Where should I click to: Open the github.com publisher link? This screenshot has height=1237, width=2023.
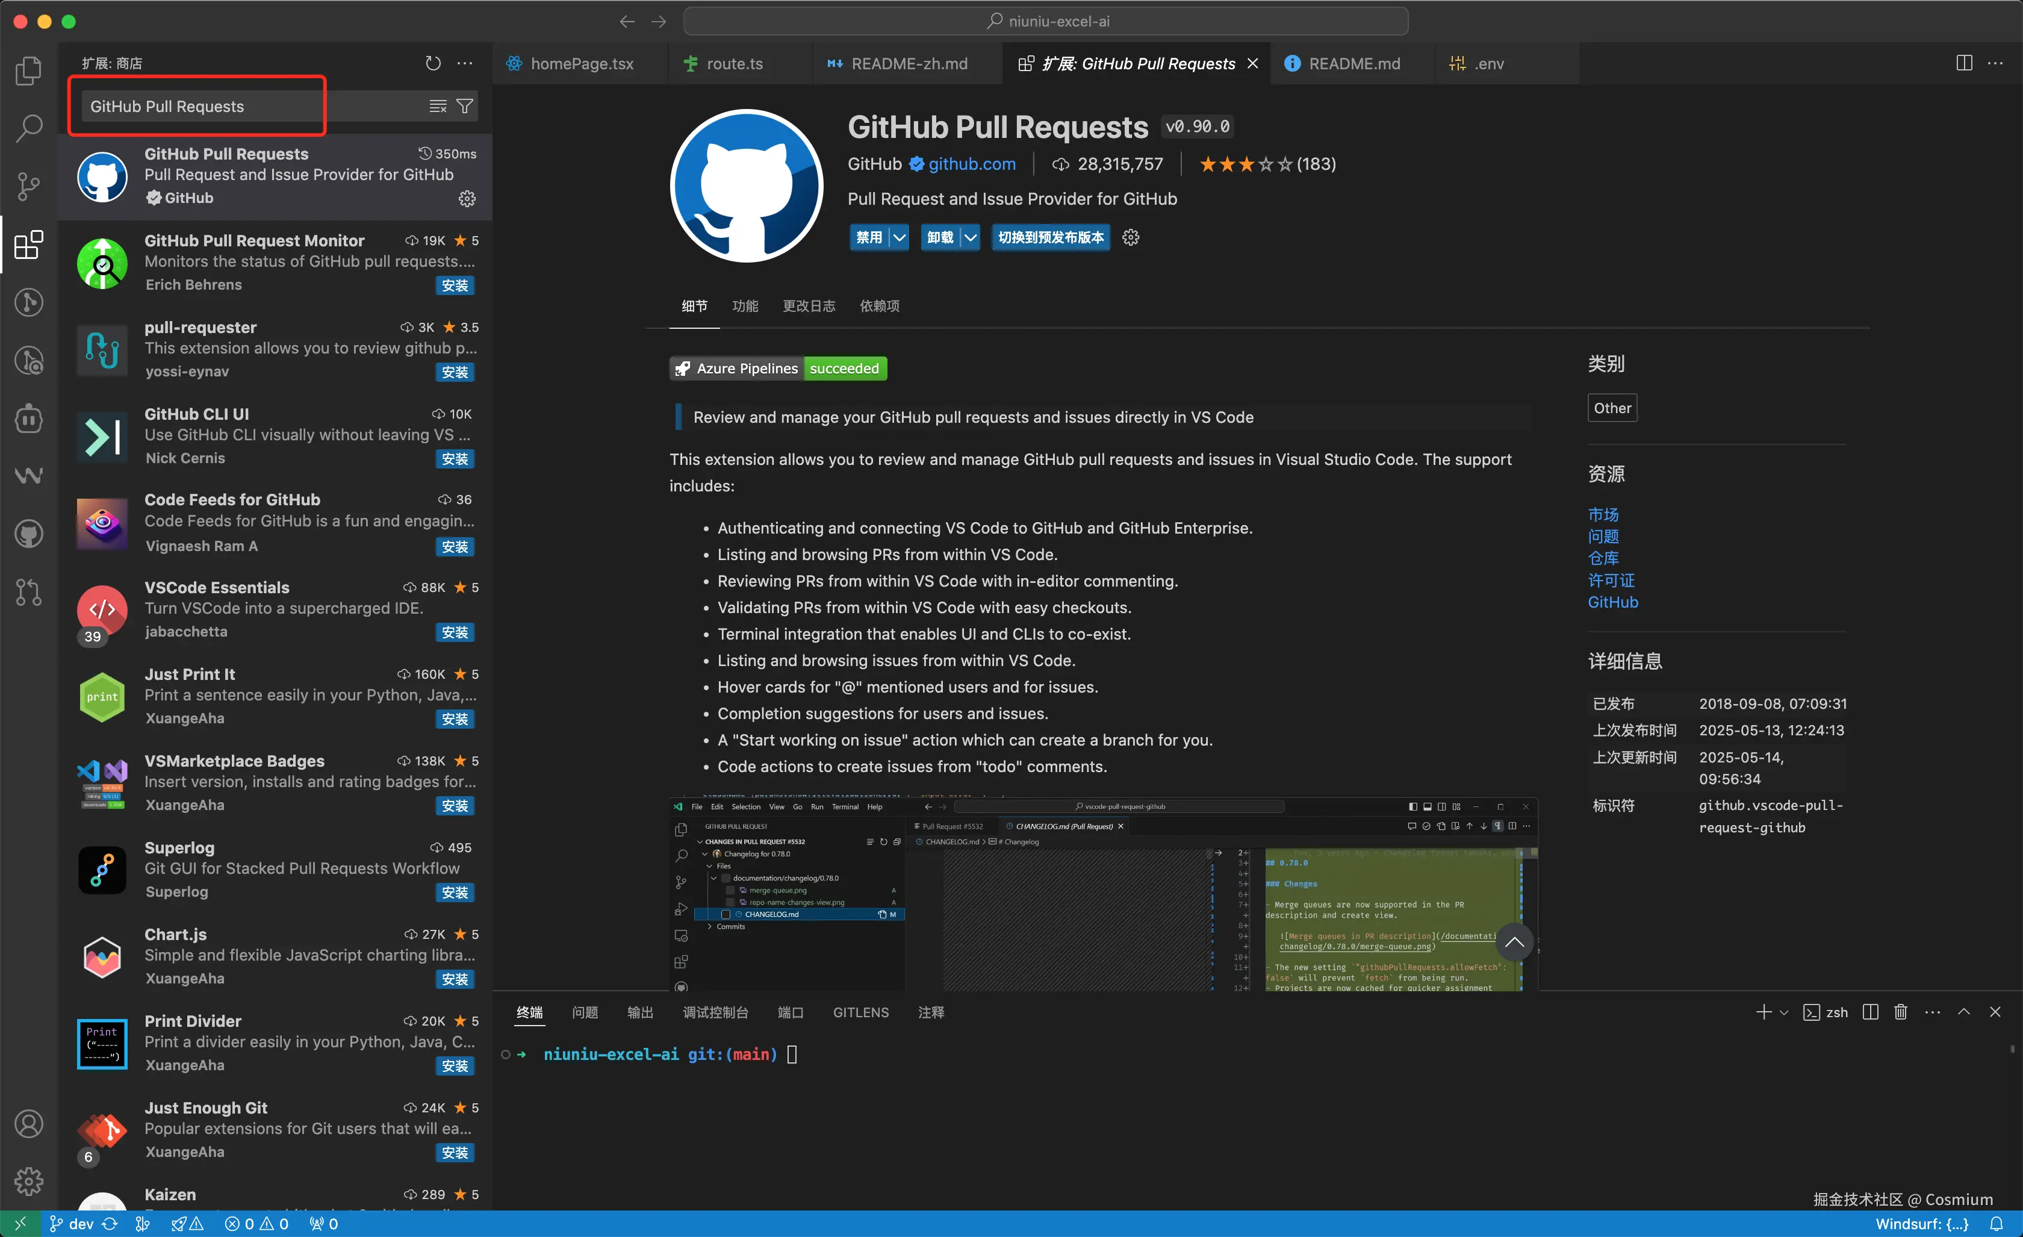click(x=971, y=163)
